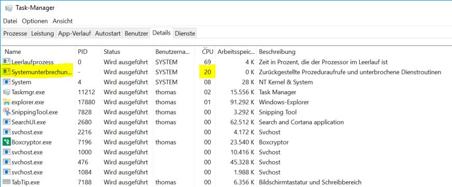Click the Snipping Tool description text
This screenshot has height=187, width=452.
pyautogui.click(x=278, y=112)
